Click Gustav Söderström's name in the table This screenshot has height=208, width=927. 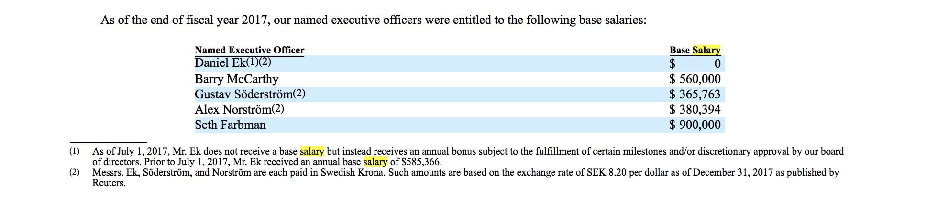click(x=243, y=94)
